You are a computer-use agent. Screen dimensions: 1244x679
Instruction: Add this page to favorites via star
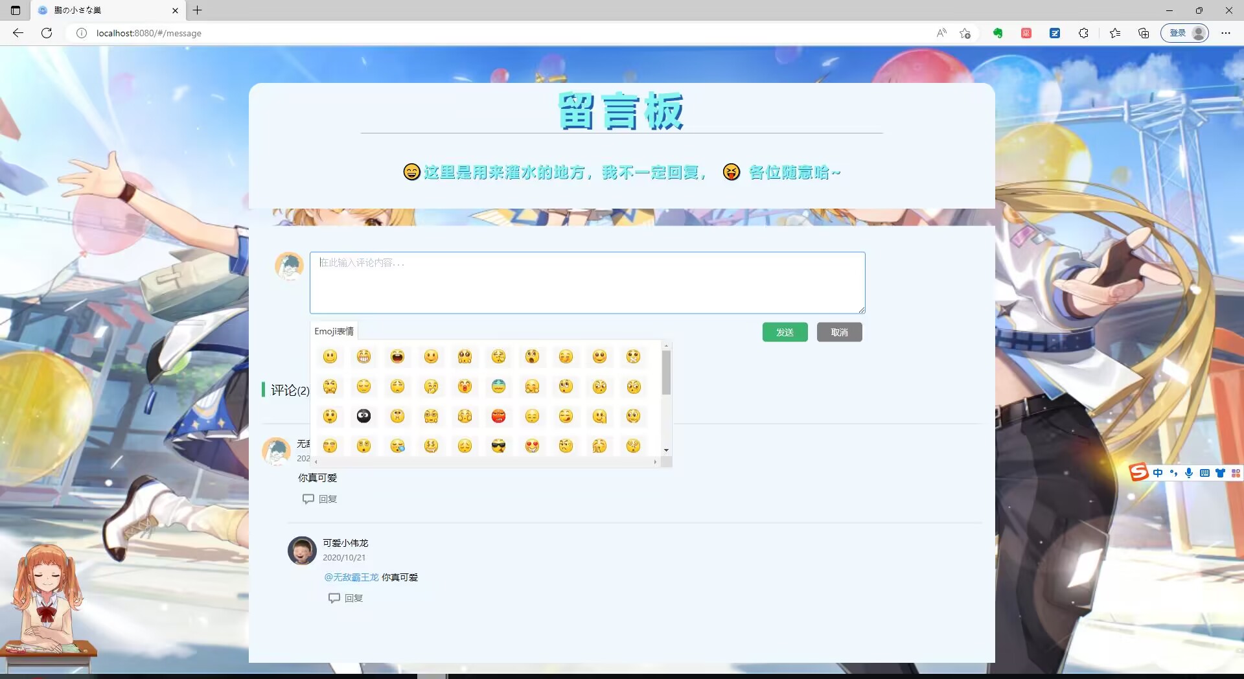pyautogui.click(x=965, y=33)
